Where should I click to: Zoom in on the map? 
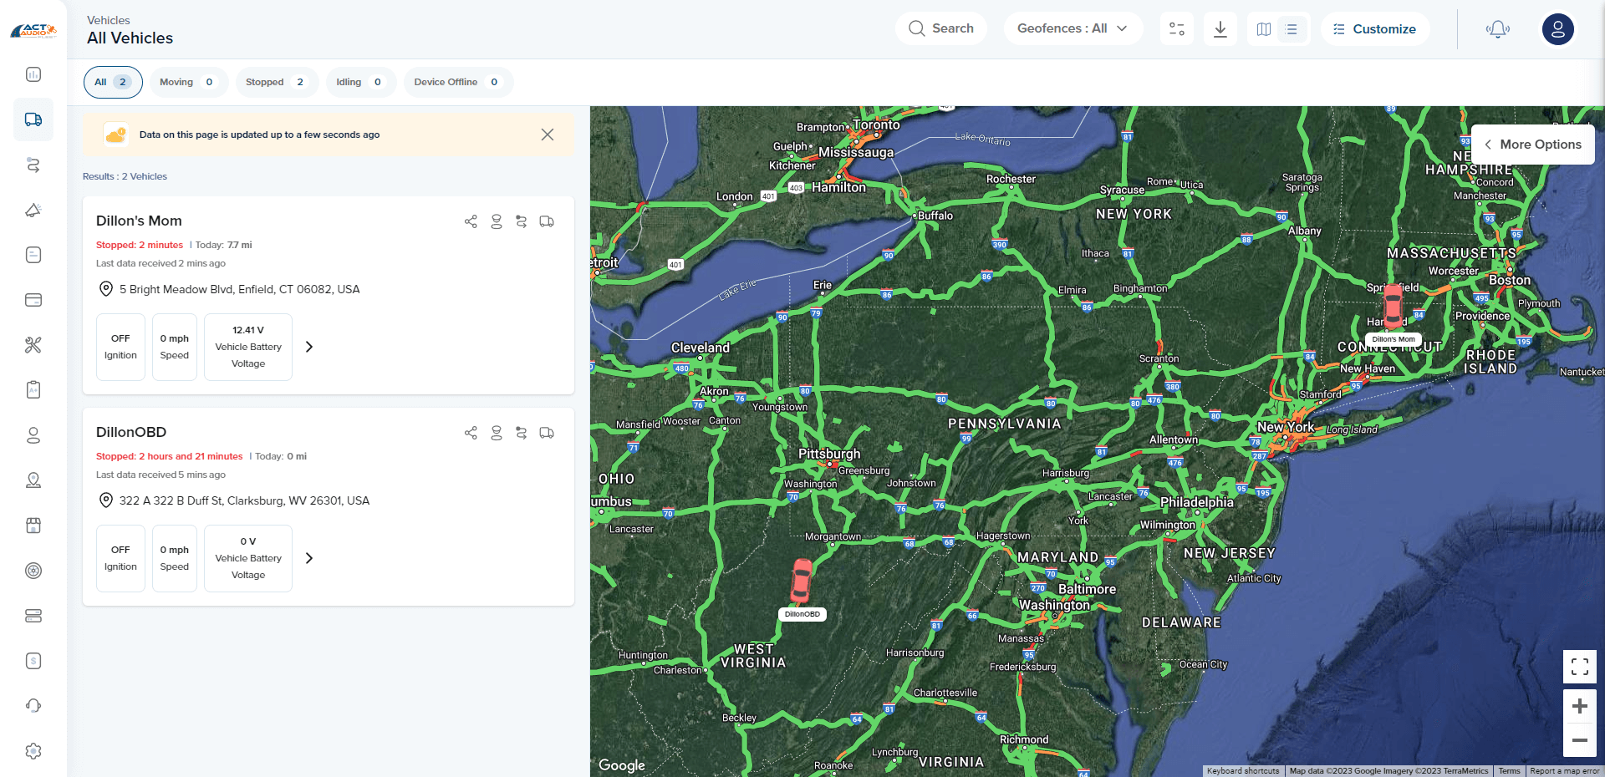[x=1580, y=706]
